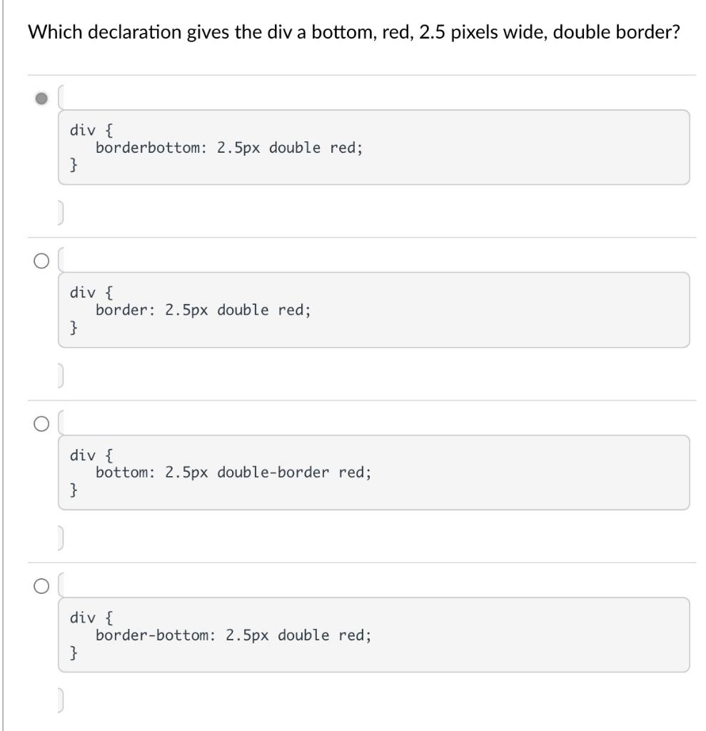Click the last code block with border-bottom property
The width and height of the screenshot is (706, 731).
pos(373,635)
